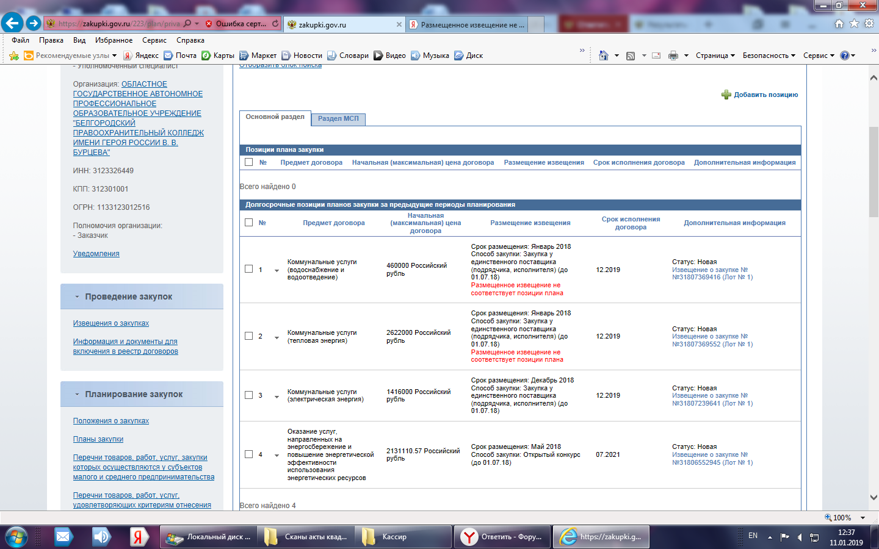Open the zoom level 100% control
The height and width of the screenshot is (549, 879).
pos(845,517)
